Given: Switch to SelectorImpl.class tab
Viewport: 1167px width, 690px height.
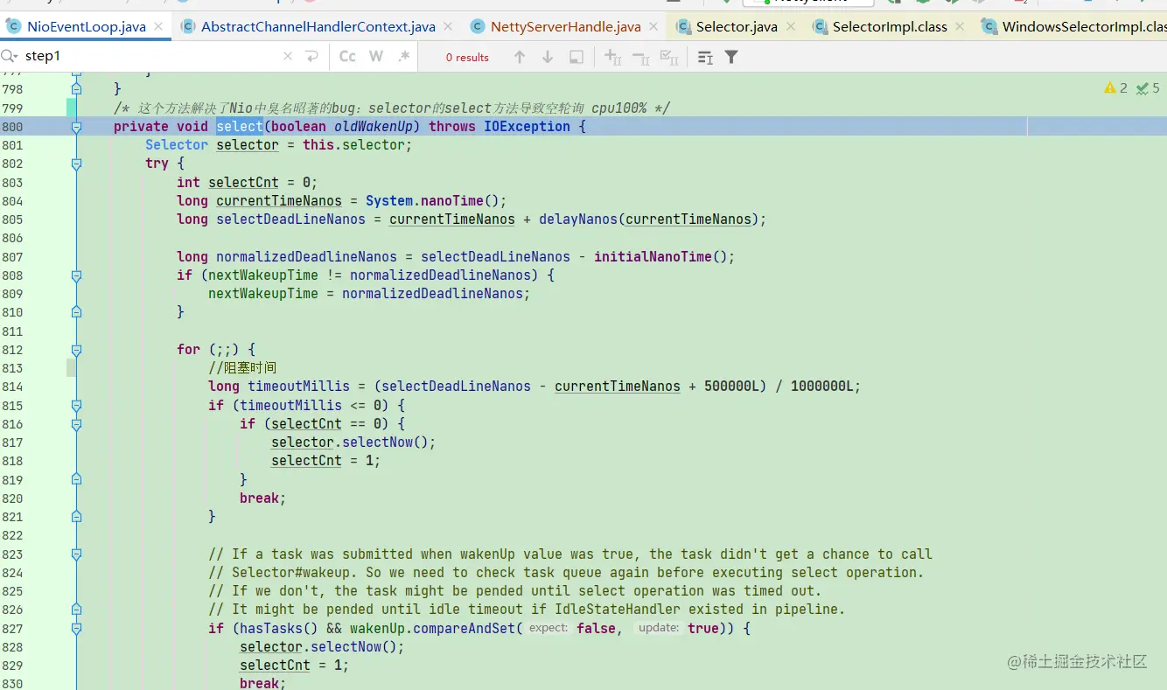Looking at the screenshot, I should coord(890,26).
